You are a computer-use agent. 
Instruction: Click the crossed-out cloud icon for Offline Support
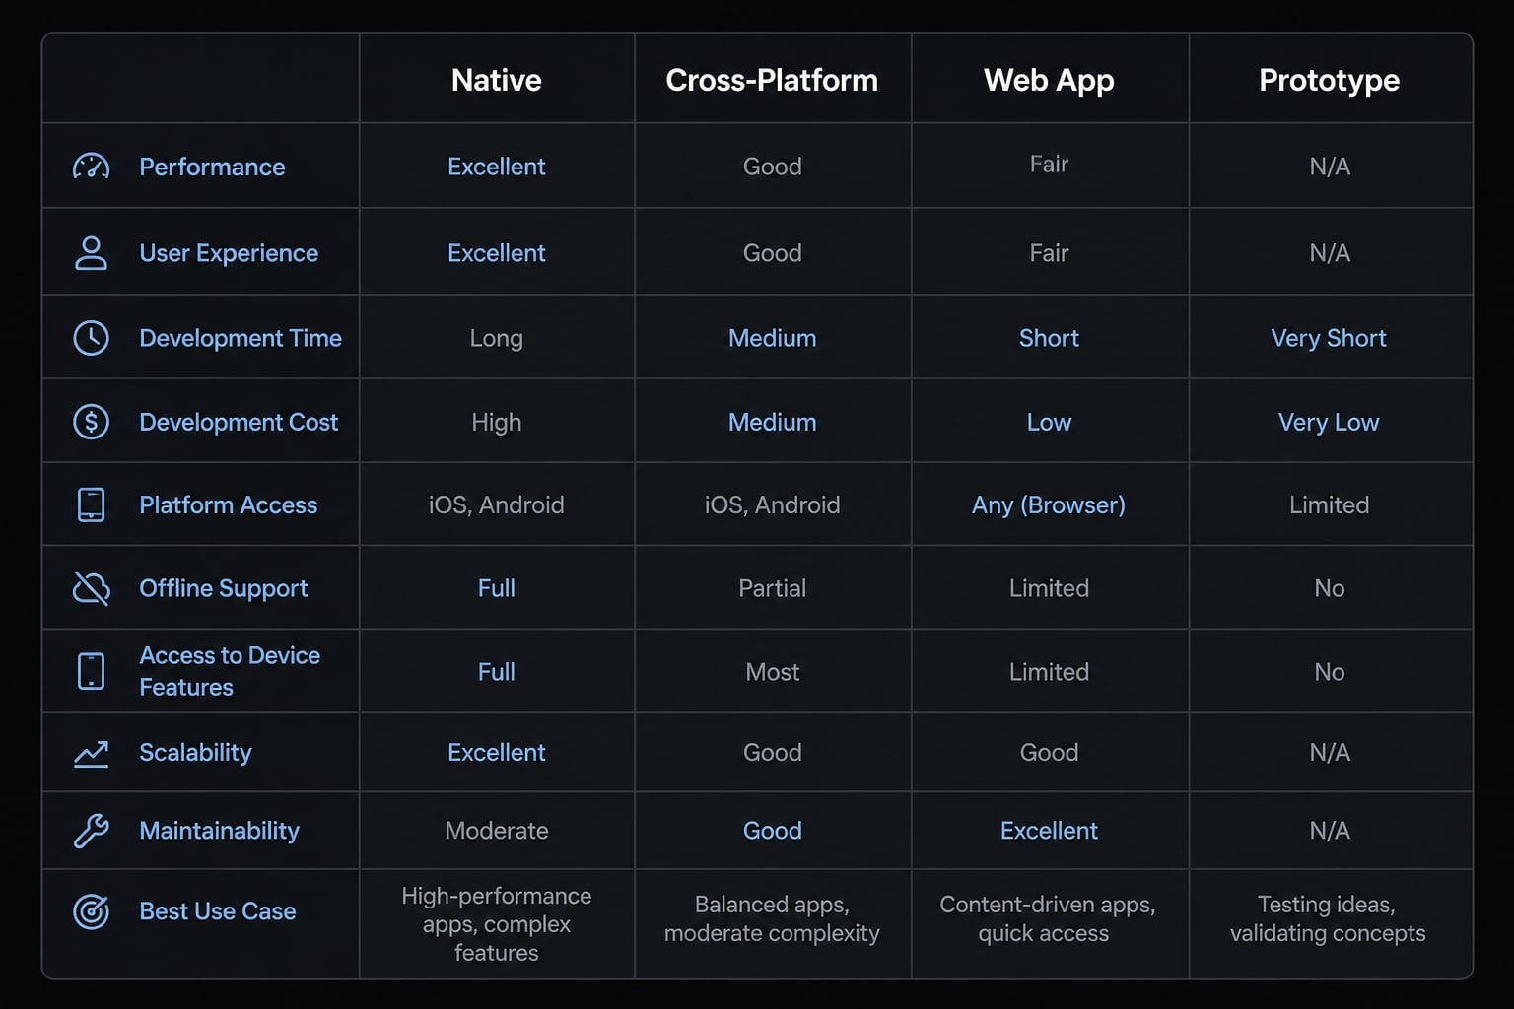pyautogui.click(x=91, y=588)
